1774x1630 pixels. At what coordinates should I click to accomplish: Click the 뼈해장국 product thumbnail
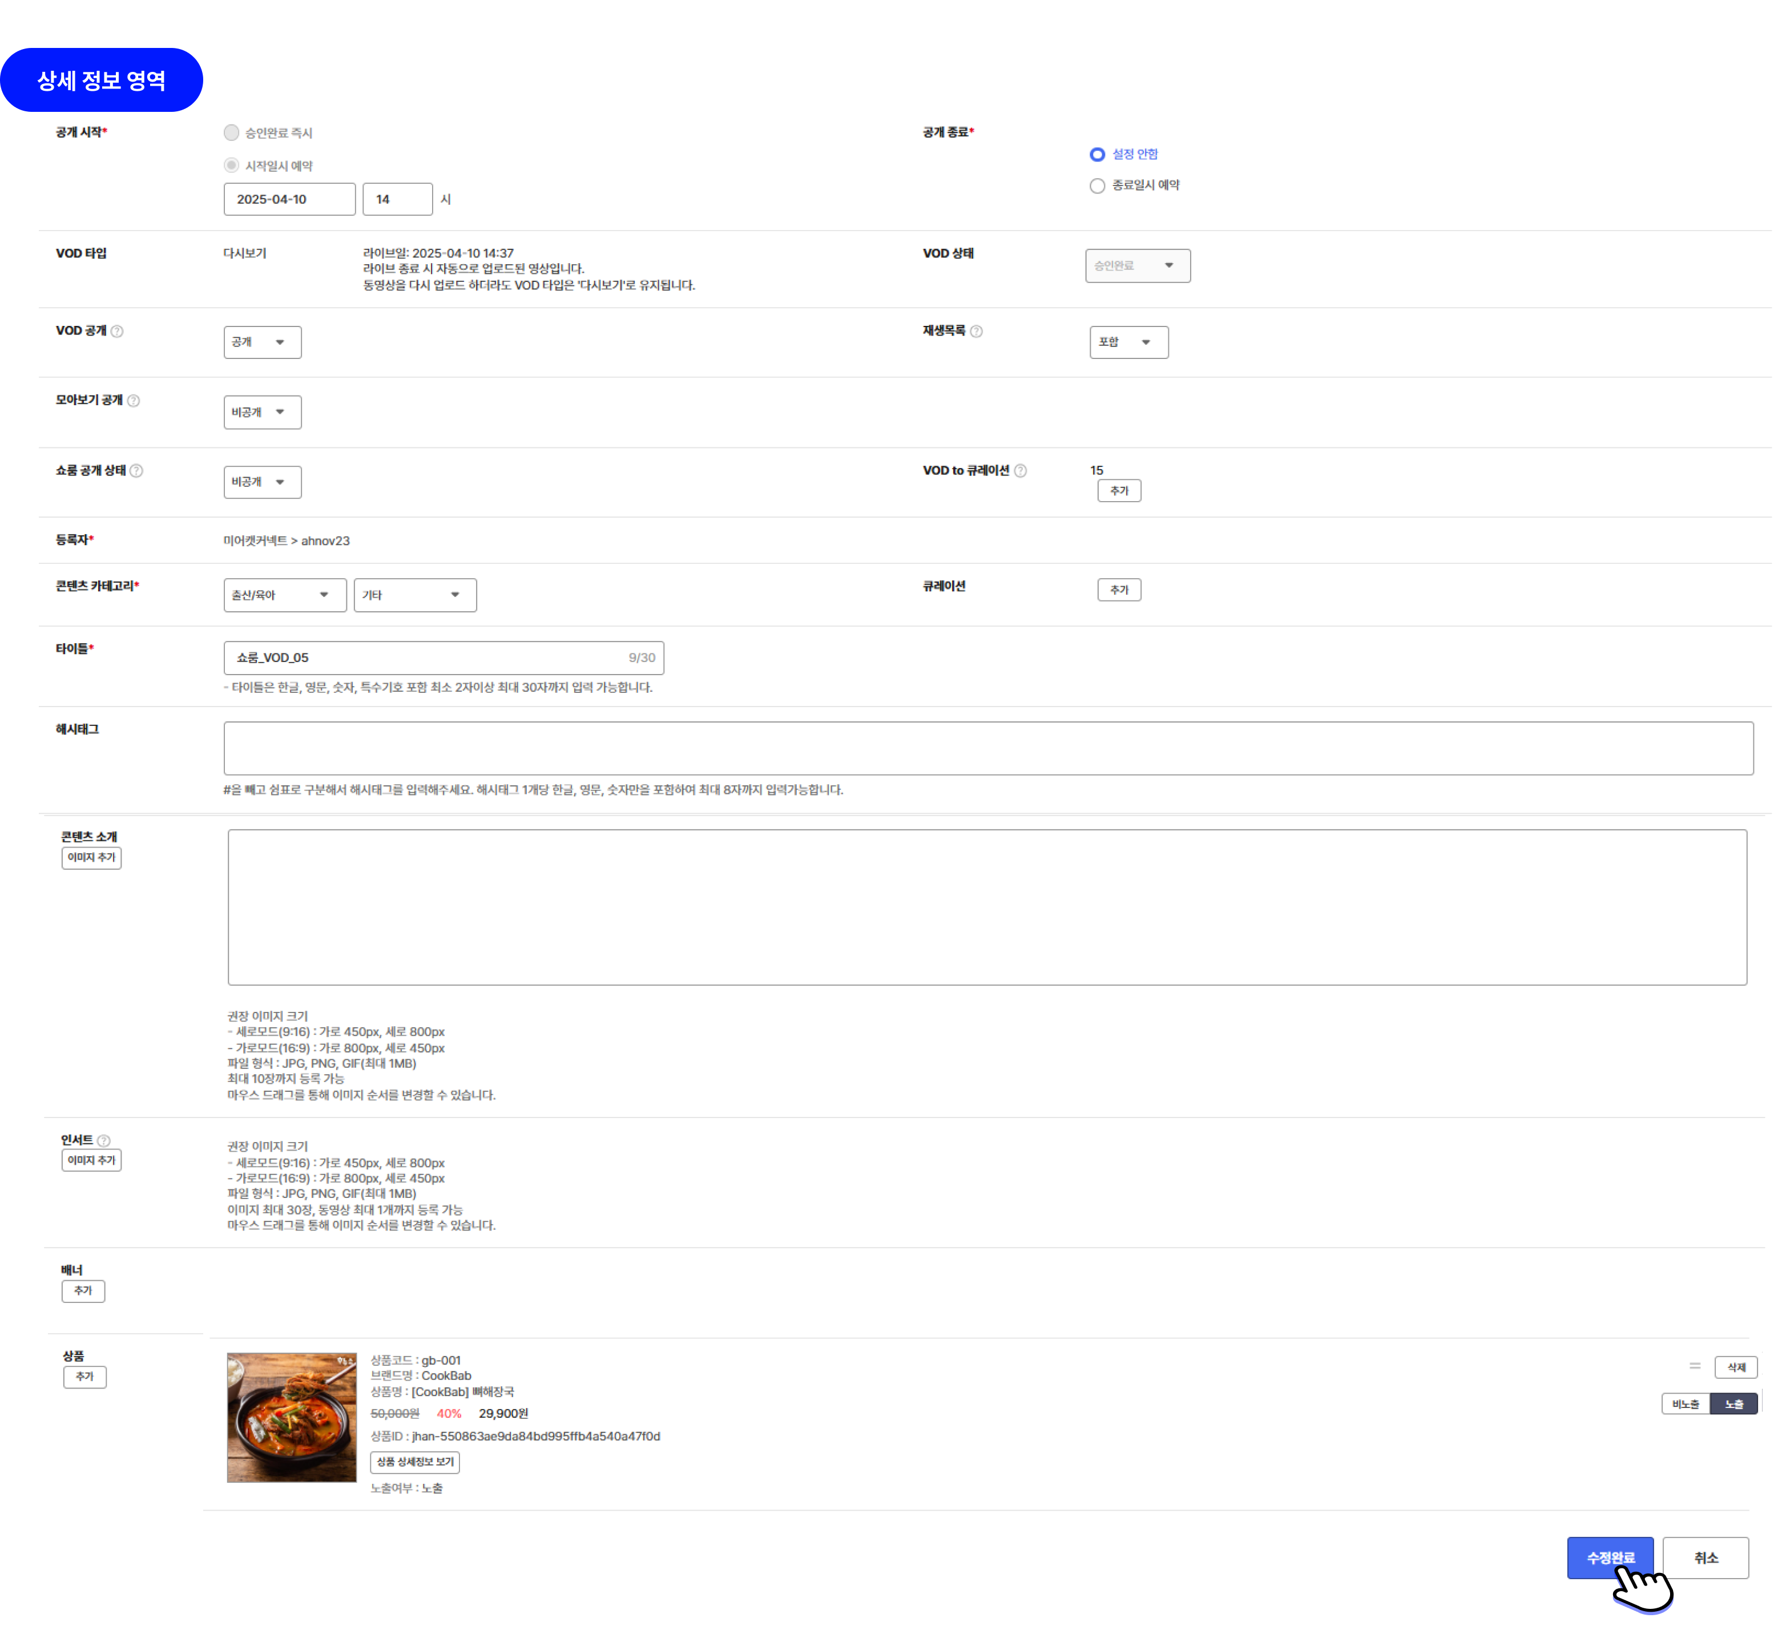(x=291, y=1417)
